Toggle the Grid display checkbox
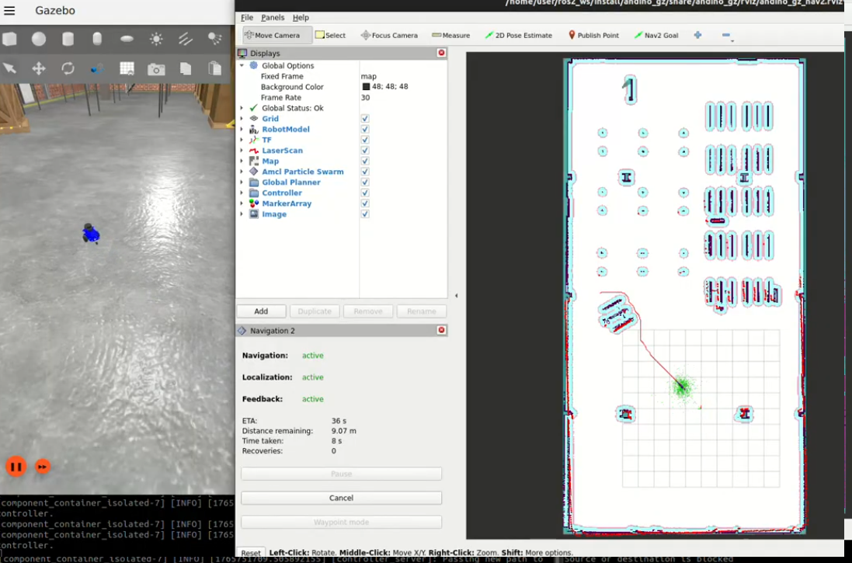 365,119
